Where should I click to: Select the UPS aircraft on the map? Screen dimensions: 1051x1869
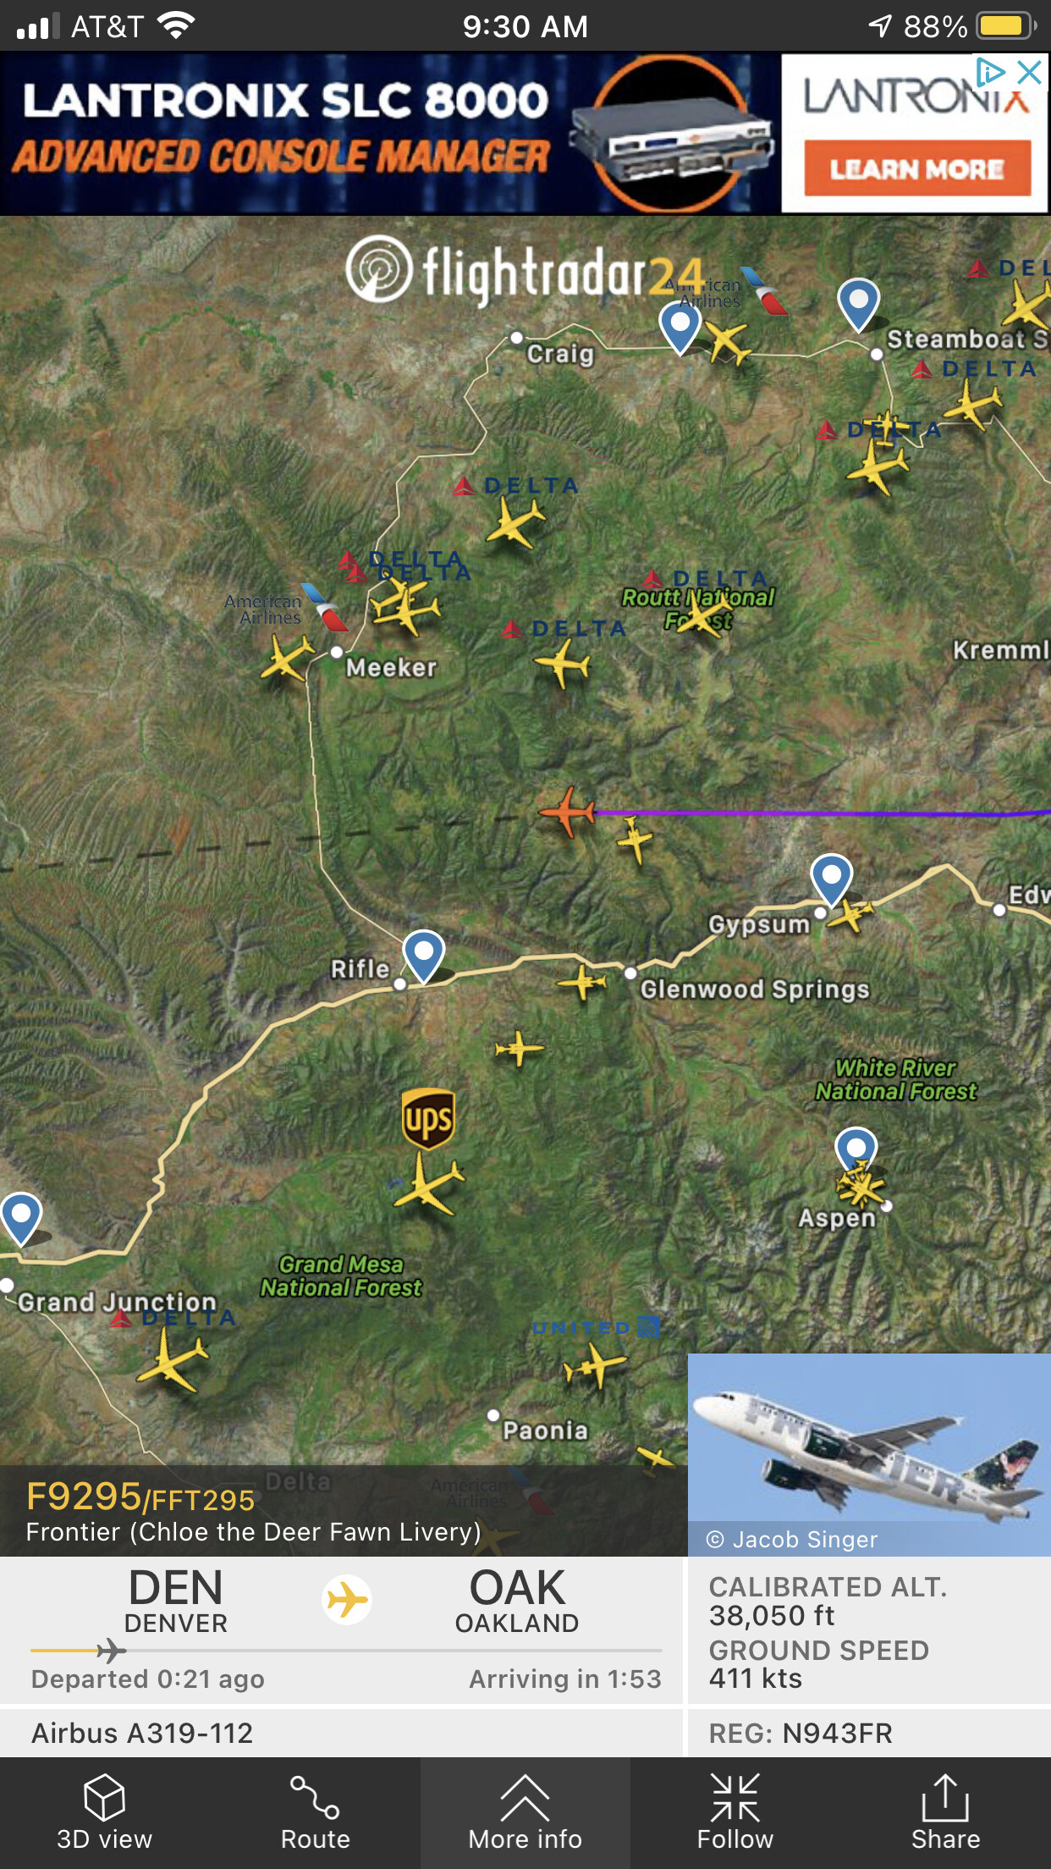click(x=429, y=1182)
